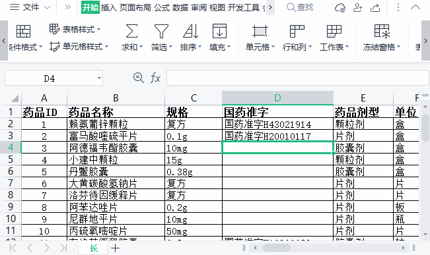Open the 单元格 cell tool icon
This screenshot has height=255, width=430.
click(260, 31)
